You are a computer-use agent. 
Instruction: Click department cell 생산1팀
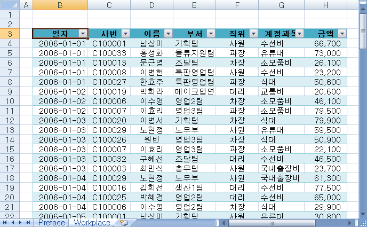194,187
